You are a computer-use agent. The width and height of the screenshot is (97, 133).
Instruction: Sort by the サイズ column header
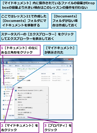(x=65, y=74)
